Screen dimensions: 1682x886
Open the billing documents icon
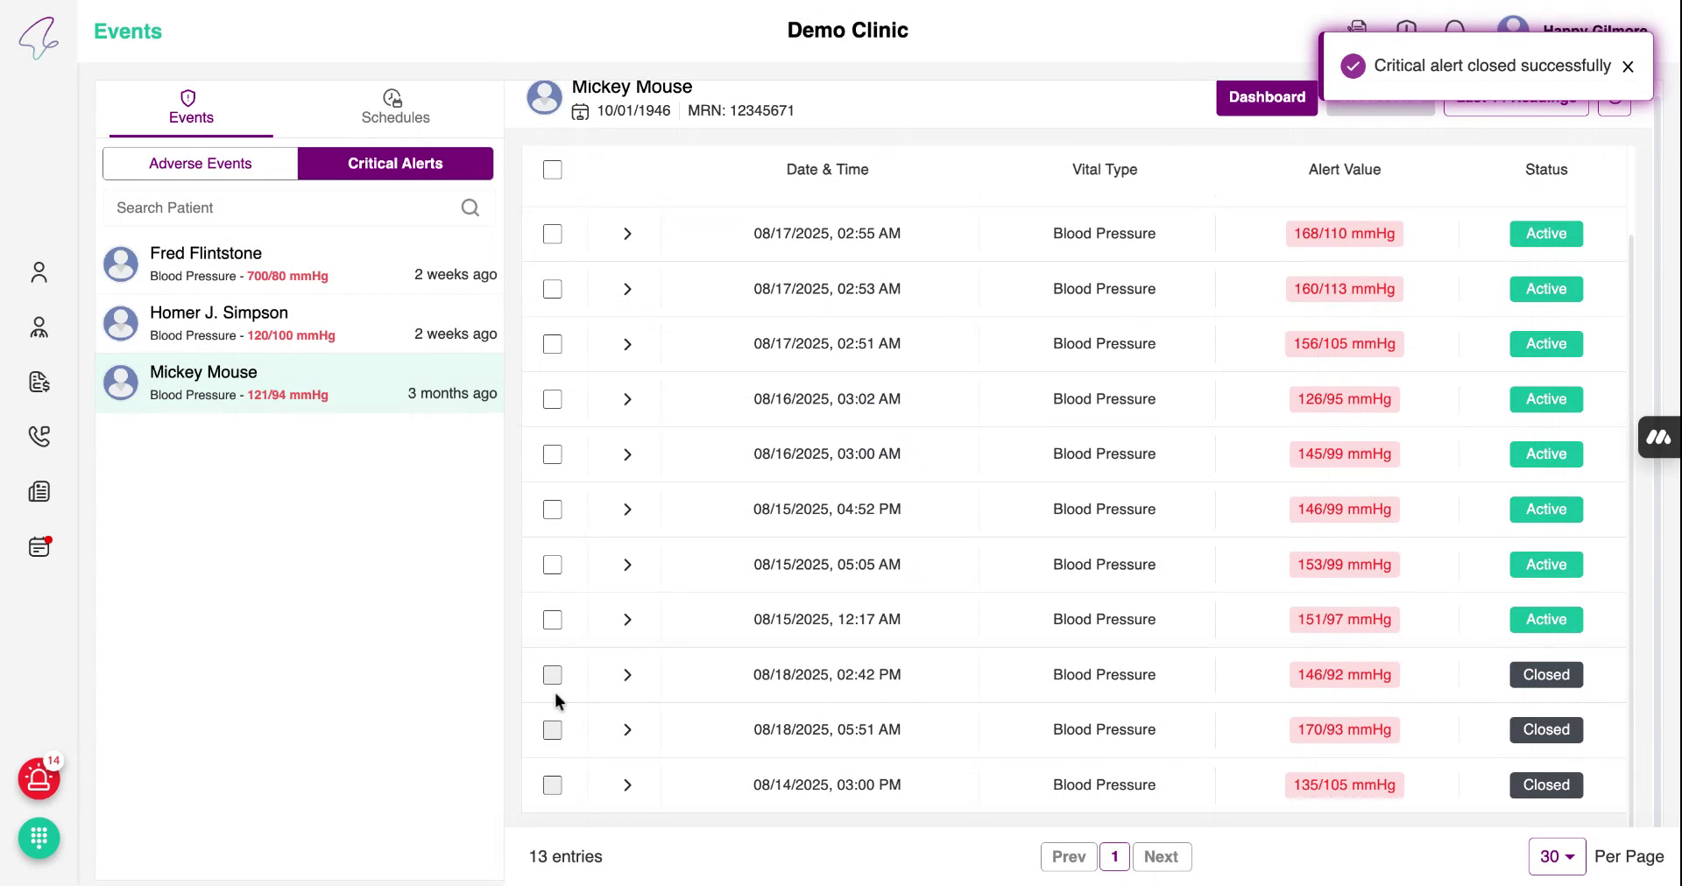[x=39, y=383]
